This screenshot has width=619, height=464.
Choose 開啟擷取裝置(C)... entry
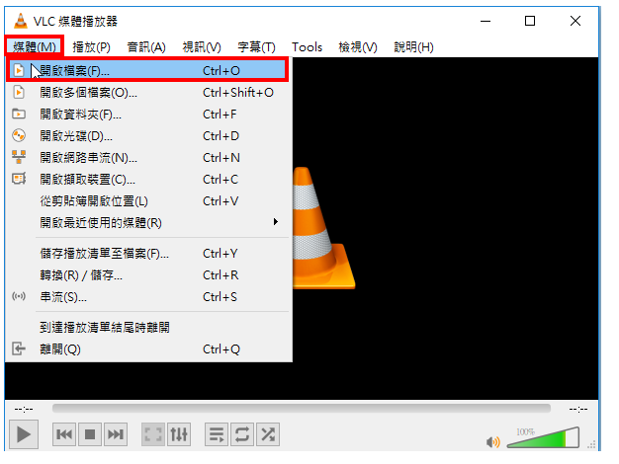[x=148, y=179]
